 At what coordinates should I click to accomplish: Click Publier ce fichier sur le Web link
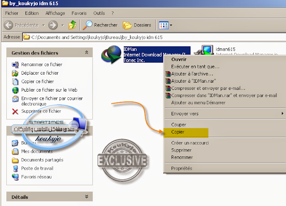[49, 90]
